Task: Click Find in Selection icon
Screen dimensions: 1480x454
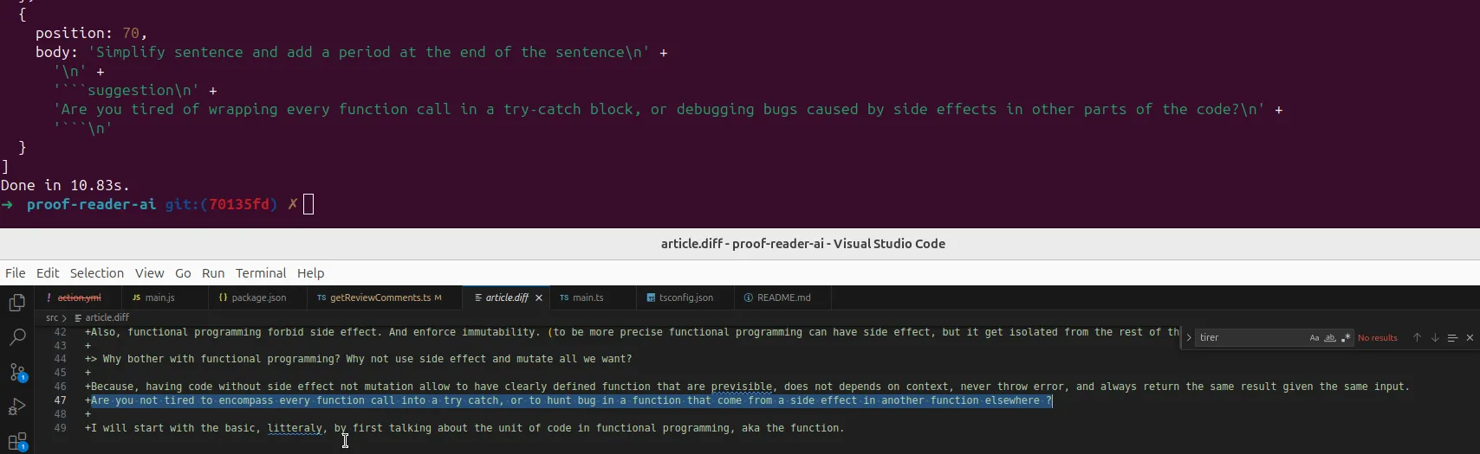Action: coord(1452,338)
